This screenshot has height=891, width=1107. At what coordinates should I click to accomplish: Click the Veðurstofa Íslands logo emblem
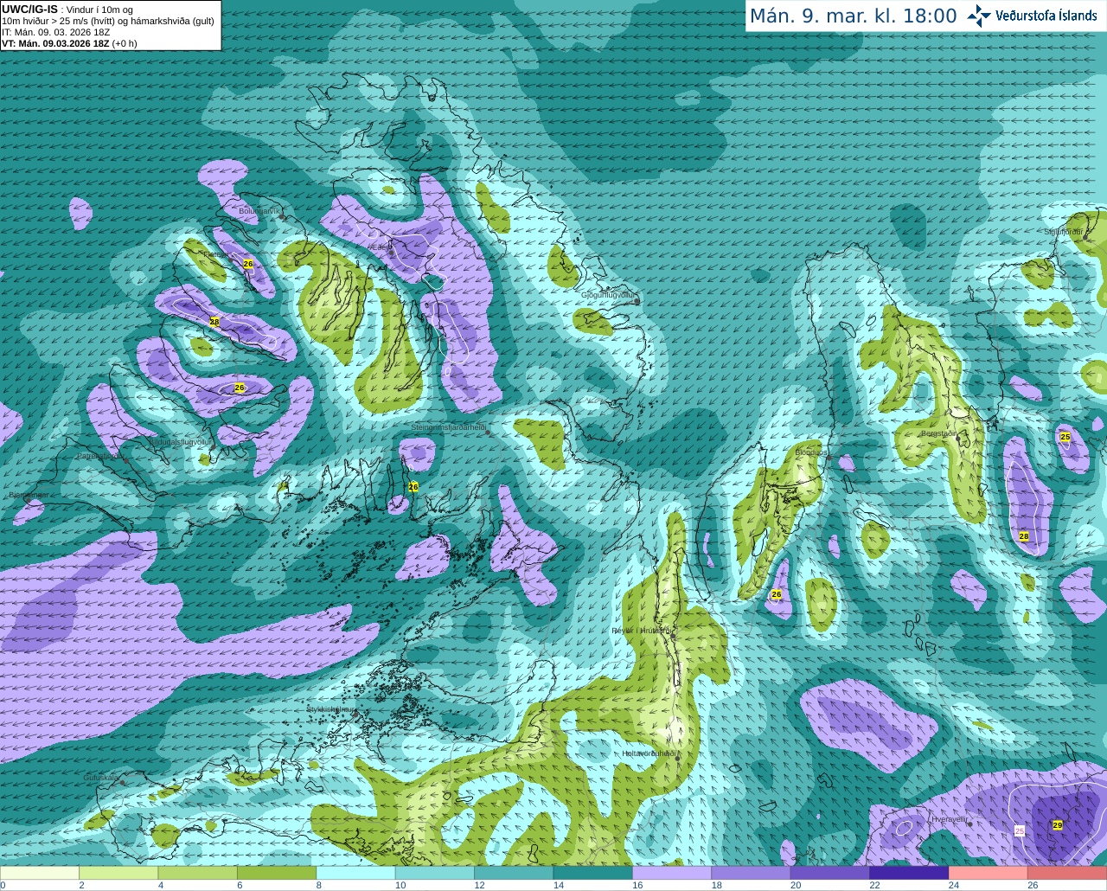[x=979, y=16]
